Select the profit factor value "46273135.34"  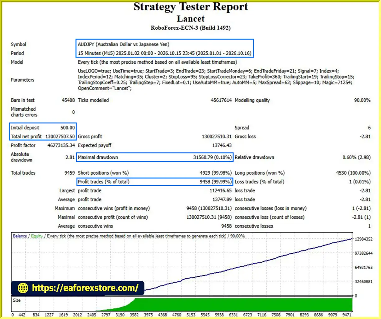(x=61, y=145)
